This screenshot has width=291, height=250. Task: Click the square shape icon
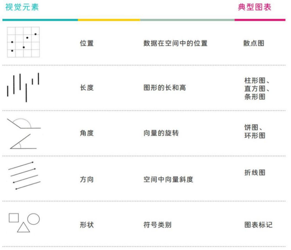(14, 218)
